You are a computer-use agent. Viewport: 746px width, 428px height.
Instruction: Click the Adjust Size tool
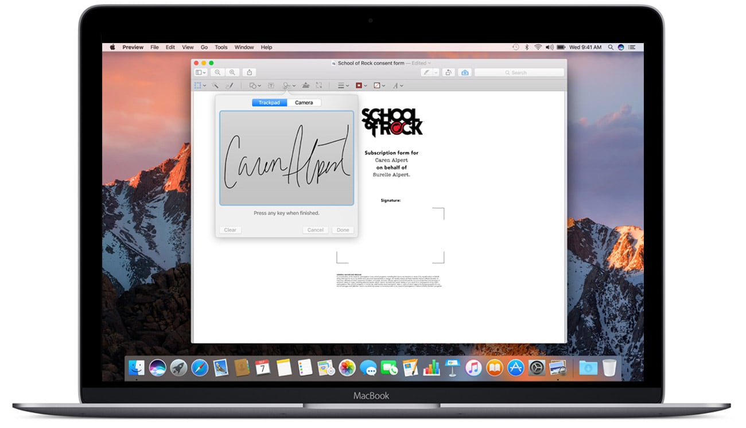(319, 85)
